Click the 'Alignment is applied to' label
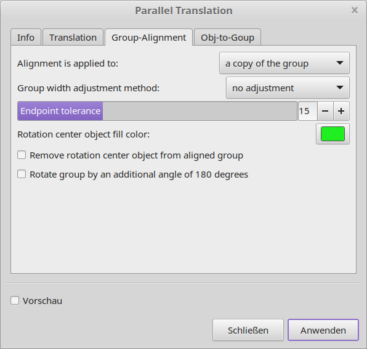Viewport: 367px width, 349px height. click(68, 64)
